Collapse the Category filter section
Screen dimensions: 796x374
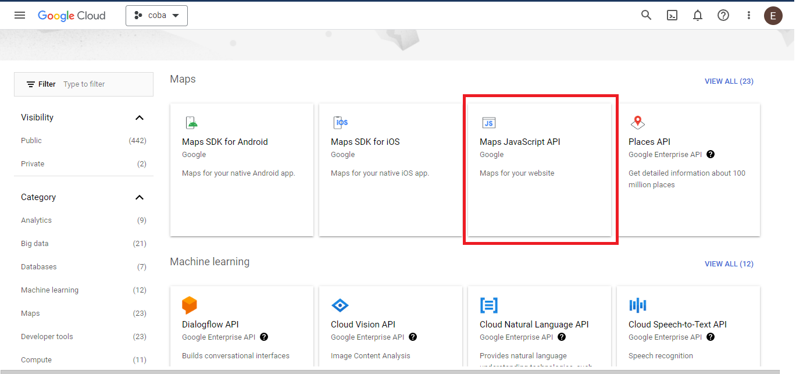pyautogui.click(x=139, y=197)
